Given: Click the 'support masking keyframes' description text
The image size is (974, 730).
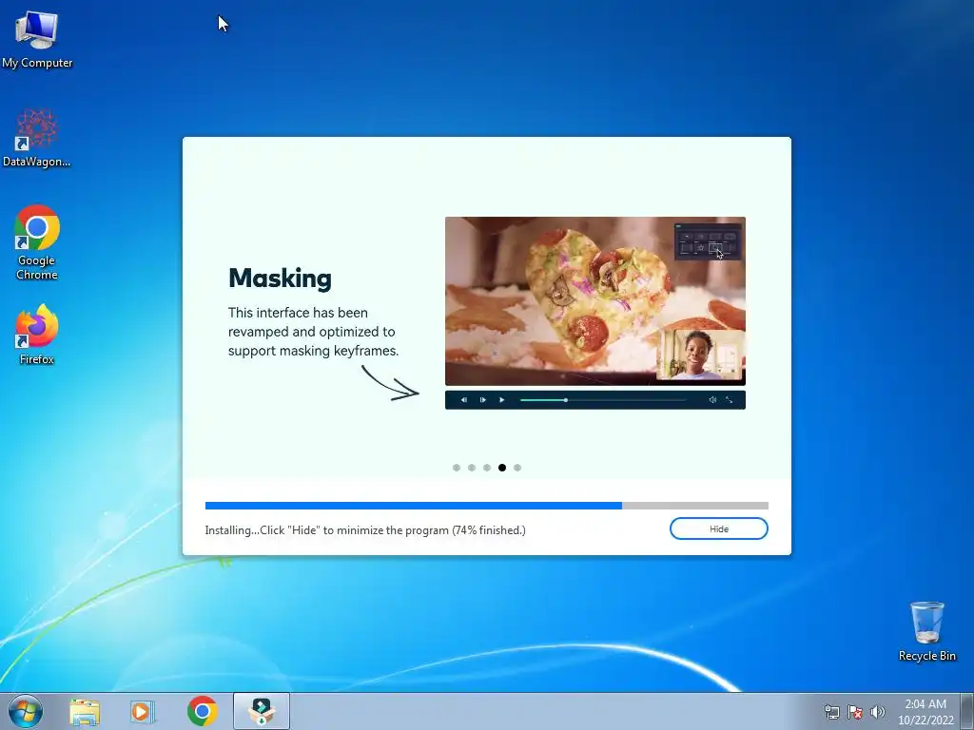Looking at the screenshot, I should click(x=313, y=351).
